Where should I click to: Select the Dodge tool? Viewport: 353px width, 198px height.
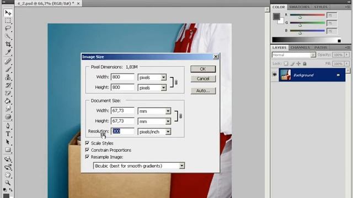coord(8,117)
